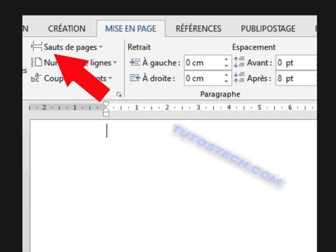This screenshot has width=336, height=252.
Task: Open the PUBLIPOSTAGE ribbon tab
Action: pos(268,29)
